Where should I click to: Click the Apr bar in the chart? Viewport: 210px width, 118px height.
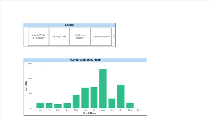click(x=67, y=106)
